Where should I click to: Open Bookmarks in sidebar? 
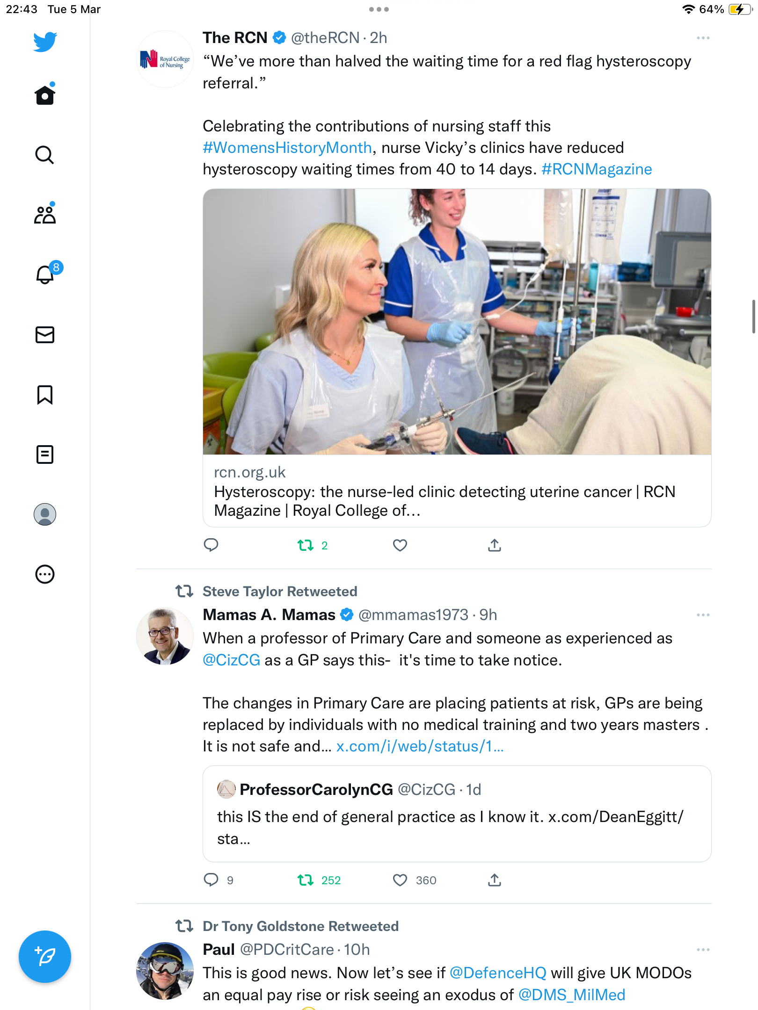point(45,395)
